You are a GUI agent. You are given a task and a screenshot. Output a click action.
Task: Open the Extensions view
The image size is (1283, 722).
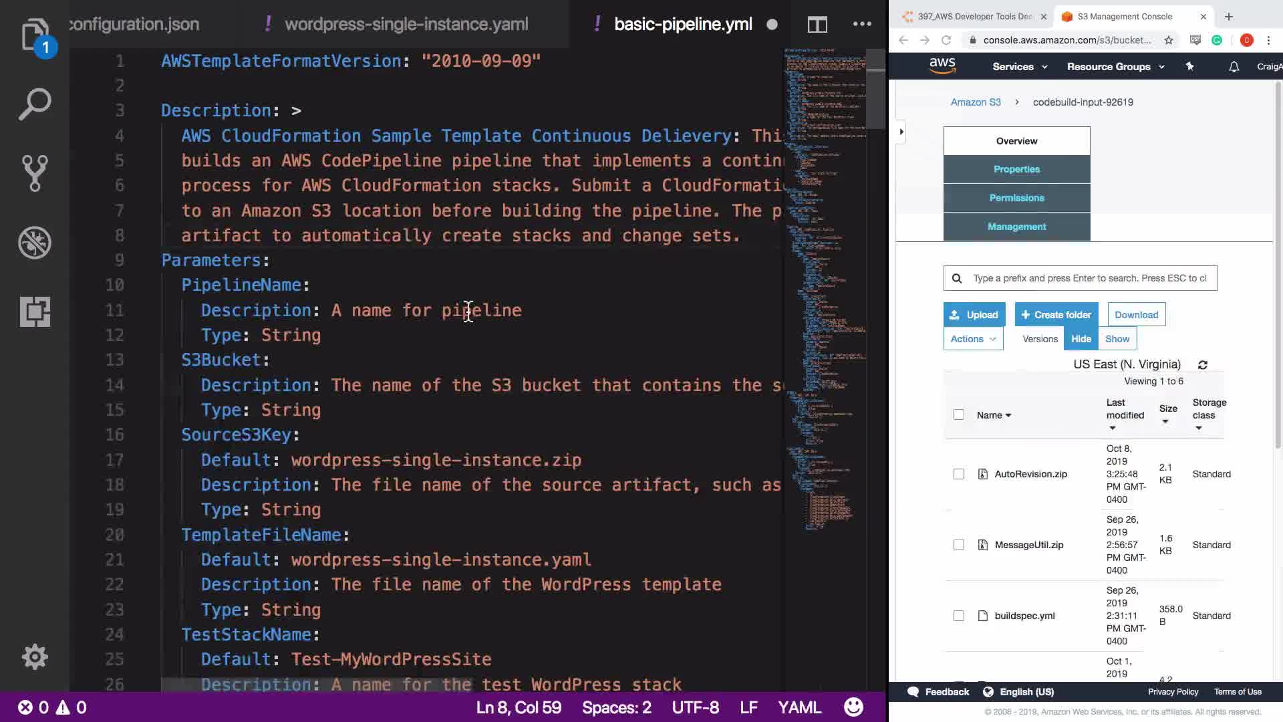click(x=34, y=312)
